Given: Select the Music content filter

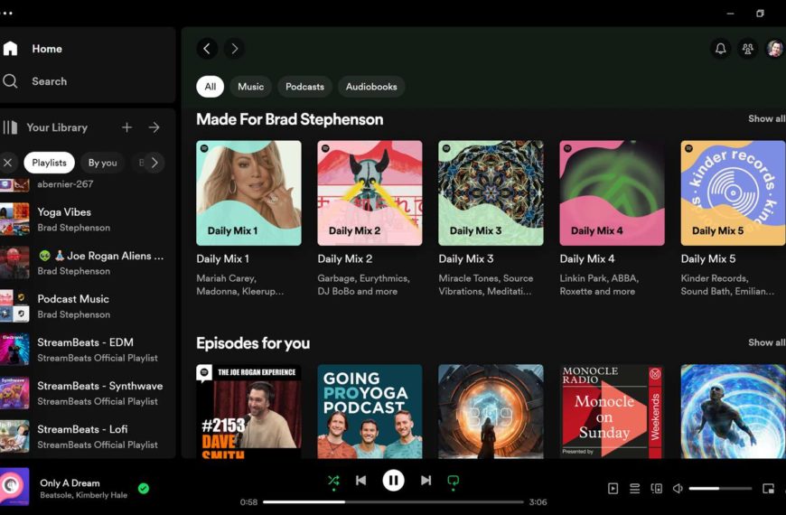Looking at the screenshot, I should coord(250,86).
